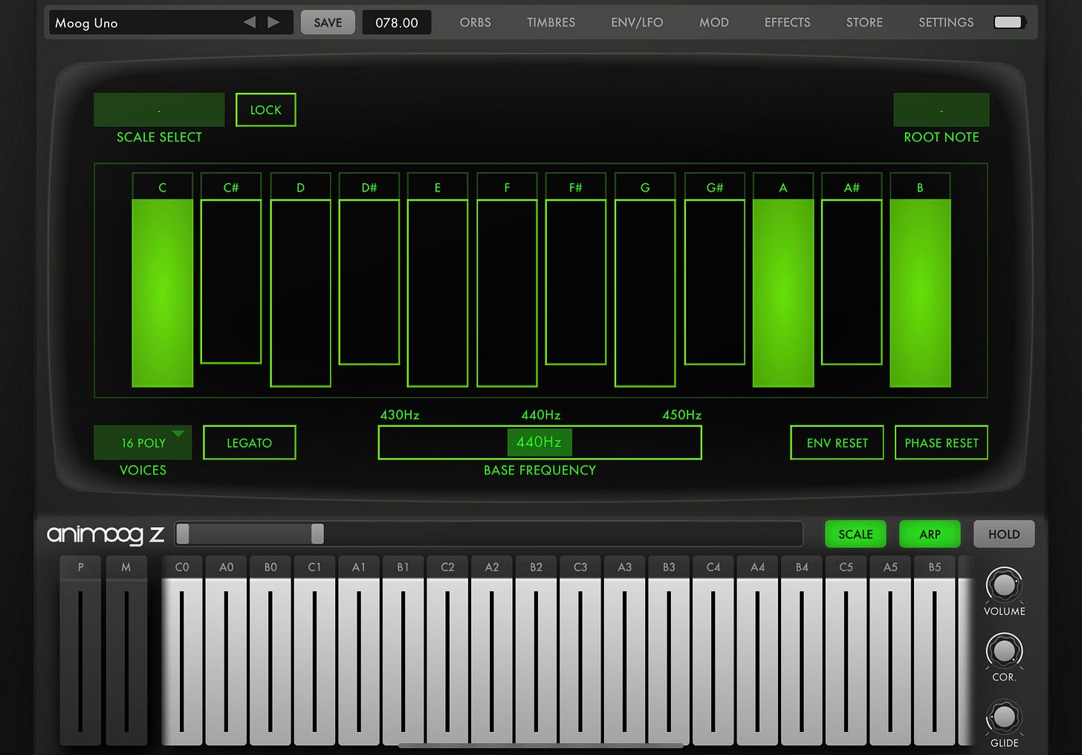Open the SETTINGS tab
Viewport: 1082px width, 755px height.
coord(946,22)
